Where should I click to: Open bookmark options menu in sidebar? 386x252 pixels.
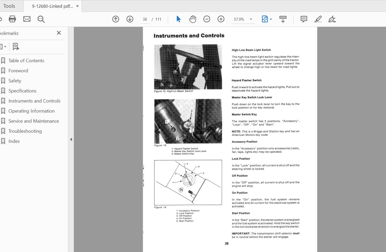point(4,46)
